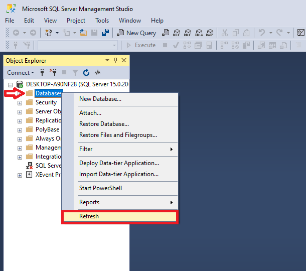306x271 pixels.
Task: Open the Connect dropdown in Object Explorer
Action: (21, 73)
